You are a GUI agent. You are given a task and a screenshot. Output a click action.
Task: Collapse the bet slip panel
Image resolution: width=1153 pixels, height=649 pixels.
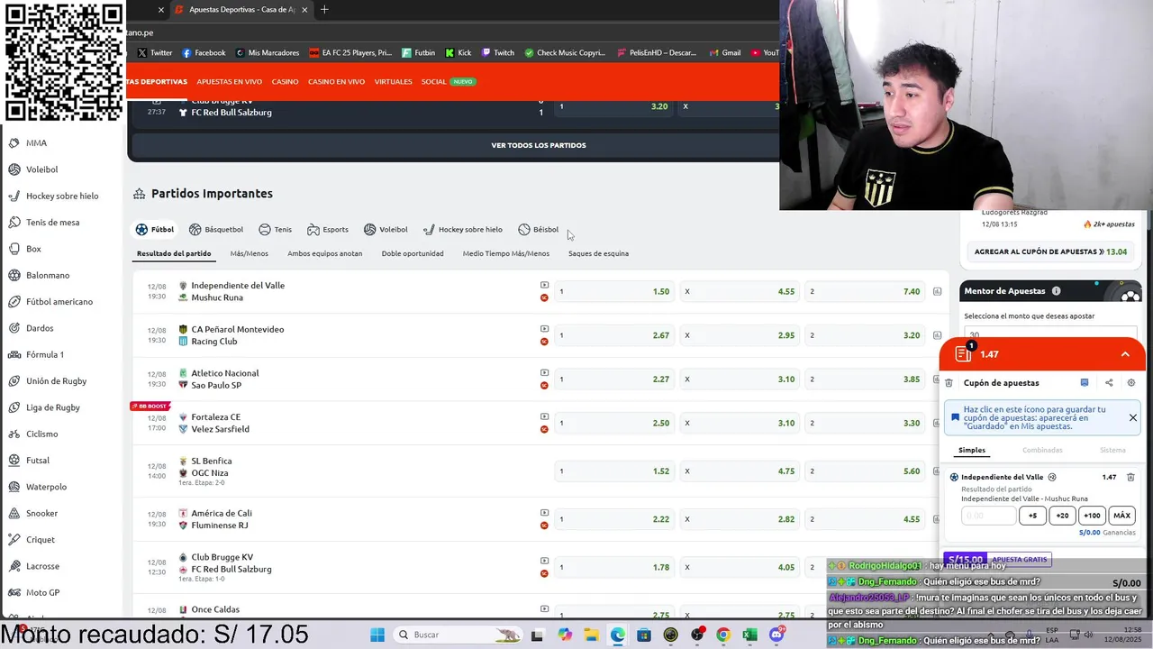[x=1125, y=354]
